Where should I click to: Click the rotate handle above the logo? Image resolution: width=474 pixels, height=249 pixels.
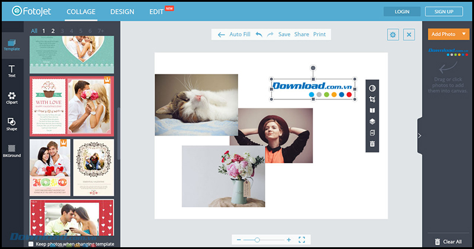313,68
